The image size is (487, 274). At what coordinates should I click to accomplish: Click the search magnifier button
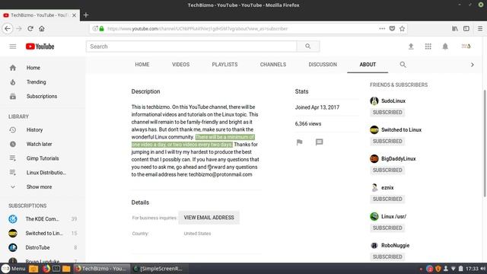[307, 46]
